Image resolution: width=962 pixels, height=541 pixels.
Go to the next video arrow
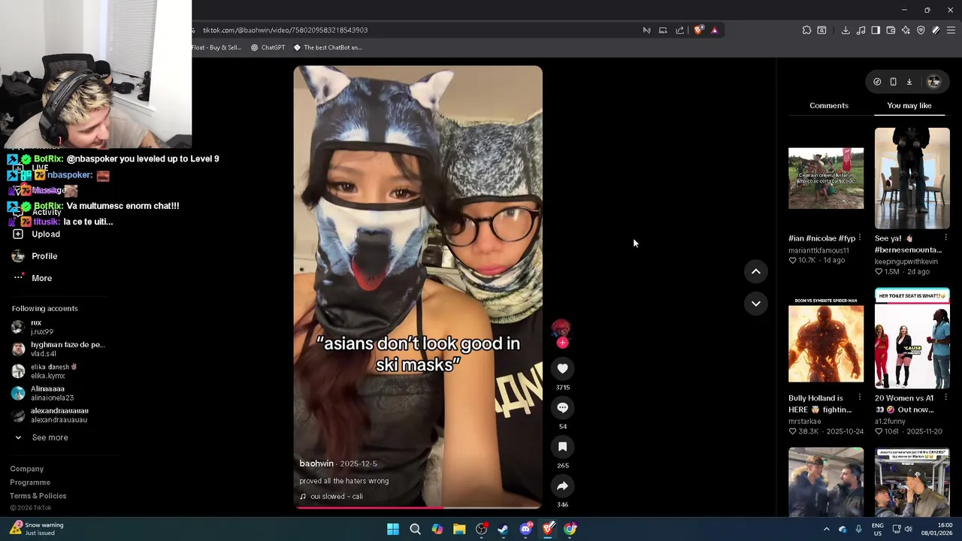point(756,304)
